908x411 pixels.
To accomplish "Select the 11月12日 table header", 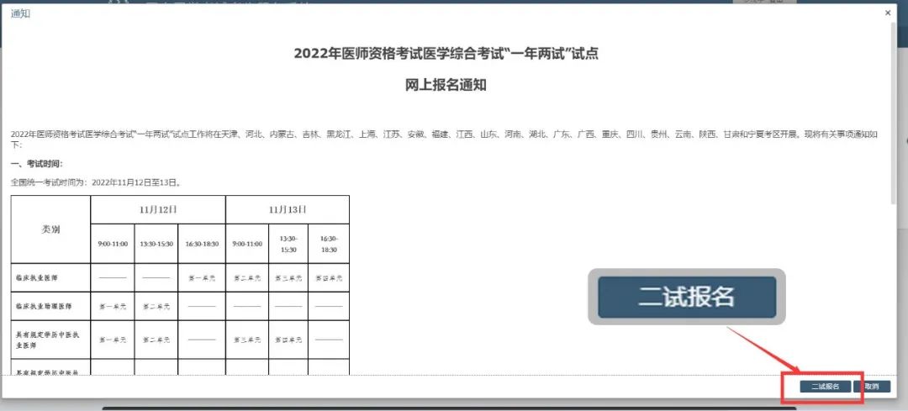I will pyautogui.click(x=158, y=208).
